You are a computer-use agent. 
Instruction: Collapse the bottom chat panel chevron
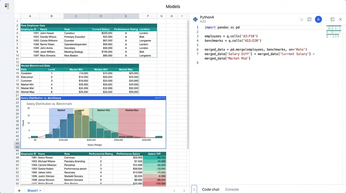coord(194,190)
